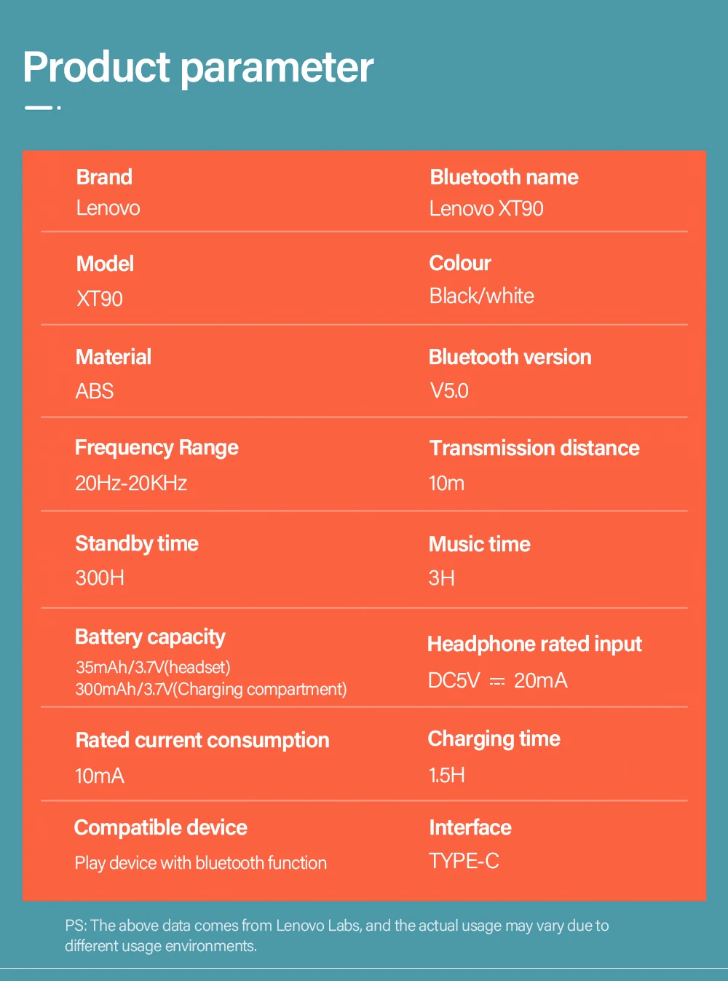Click the "Rated current consumption" label
The width and height of the screenshot is (728, 981).
[202, 740]
